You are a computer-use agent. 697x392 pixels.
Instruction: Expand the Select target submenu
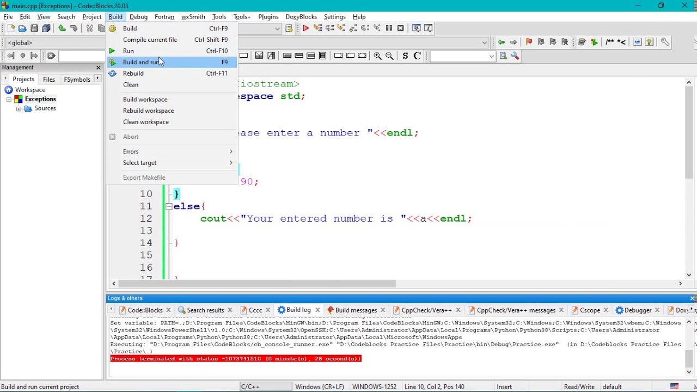(172, 163)
